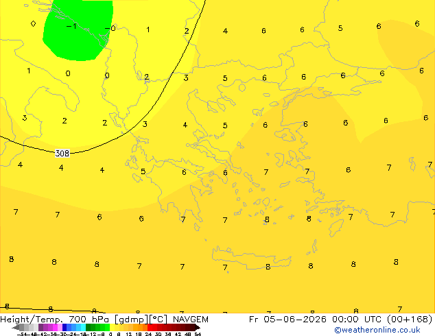Click the [gdmp] unit label
435x336 pixels.
[132, 320]
